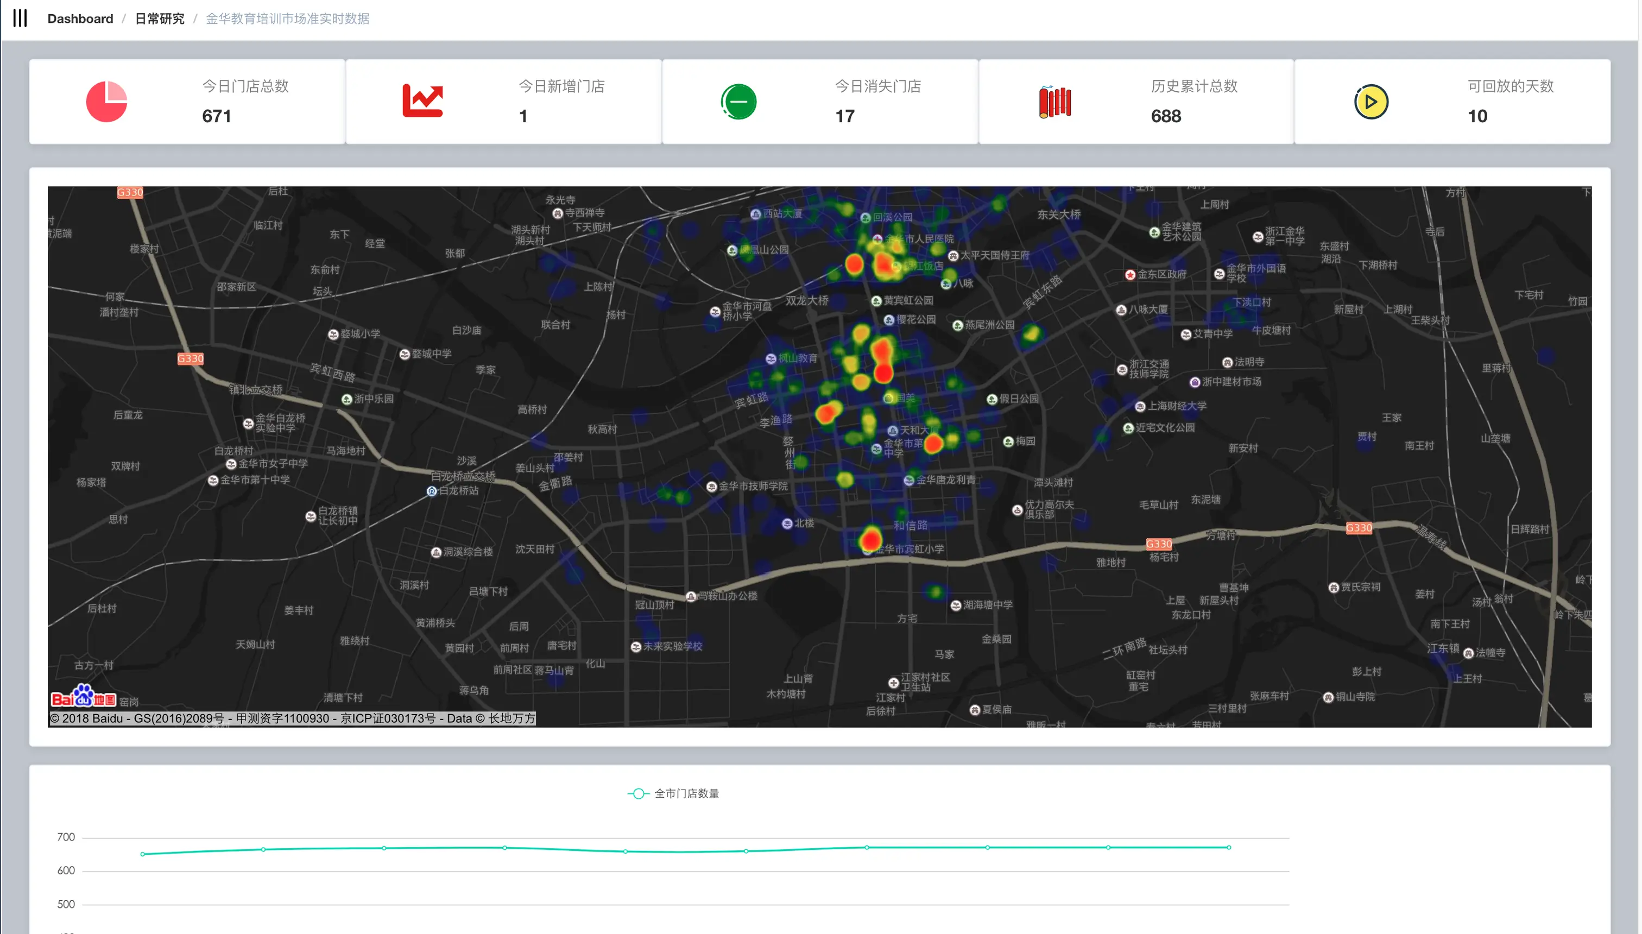Click the yellow play circle icon

click(x=1371, y=102)
